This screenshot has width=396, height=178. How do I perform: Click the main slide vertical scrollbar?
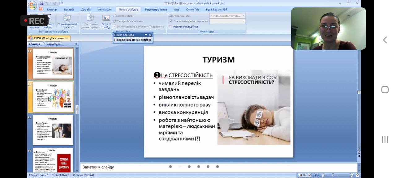pyautogui.click(x=359, y=92)
